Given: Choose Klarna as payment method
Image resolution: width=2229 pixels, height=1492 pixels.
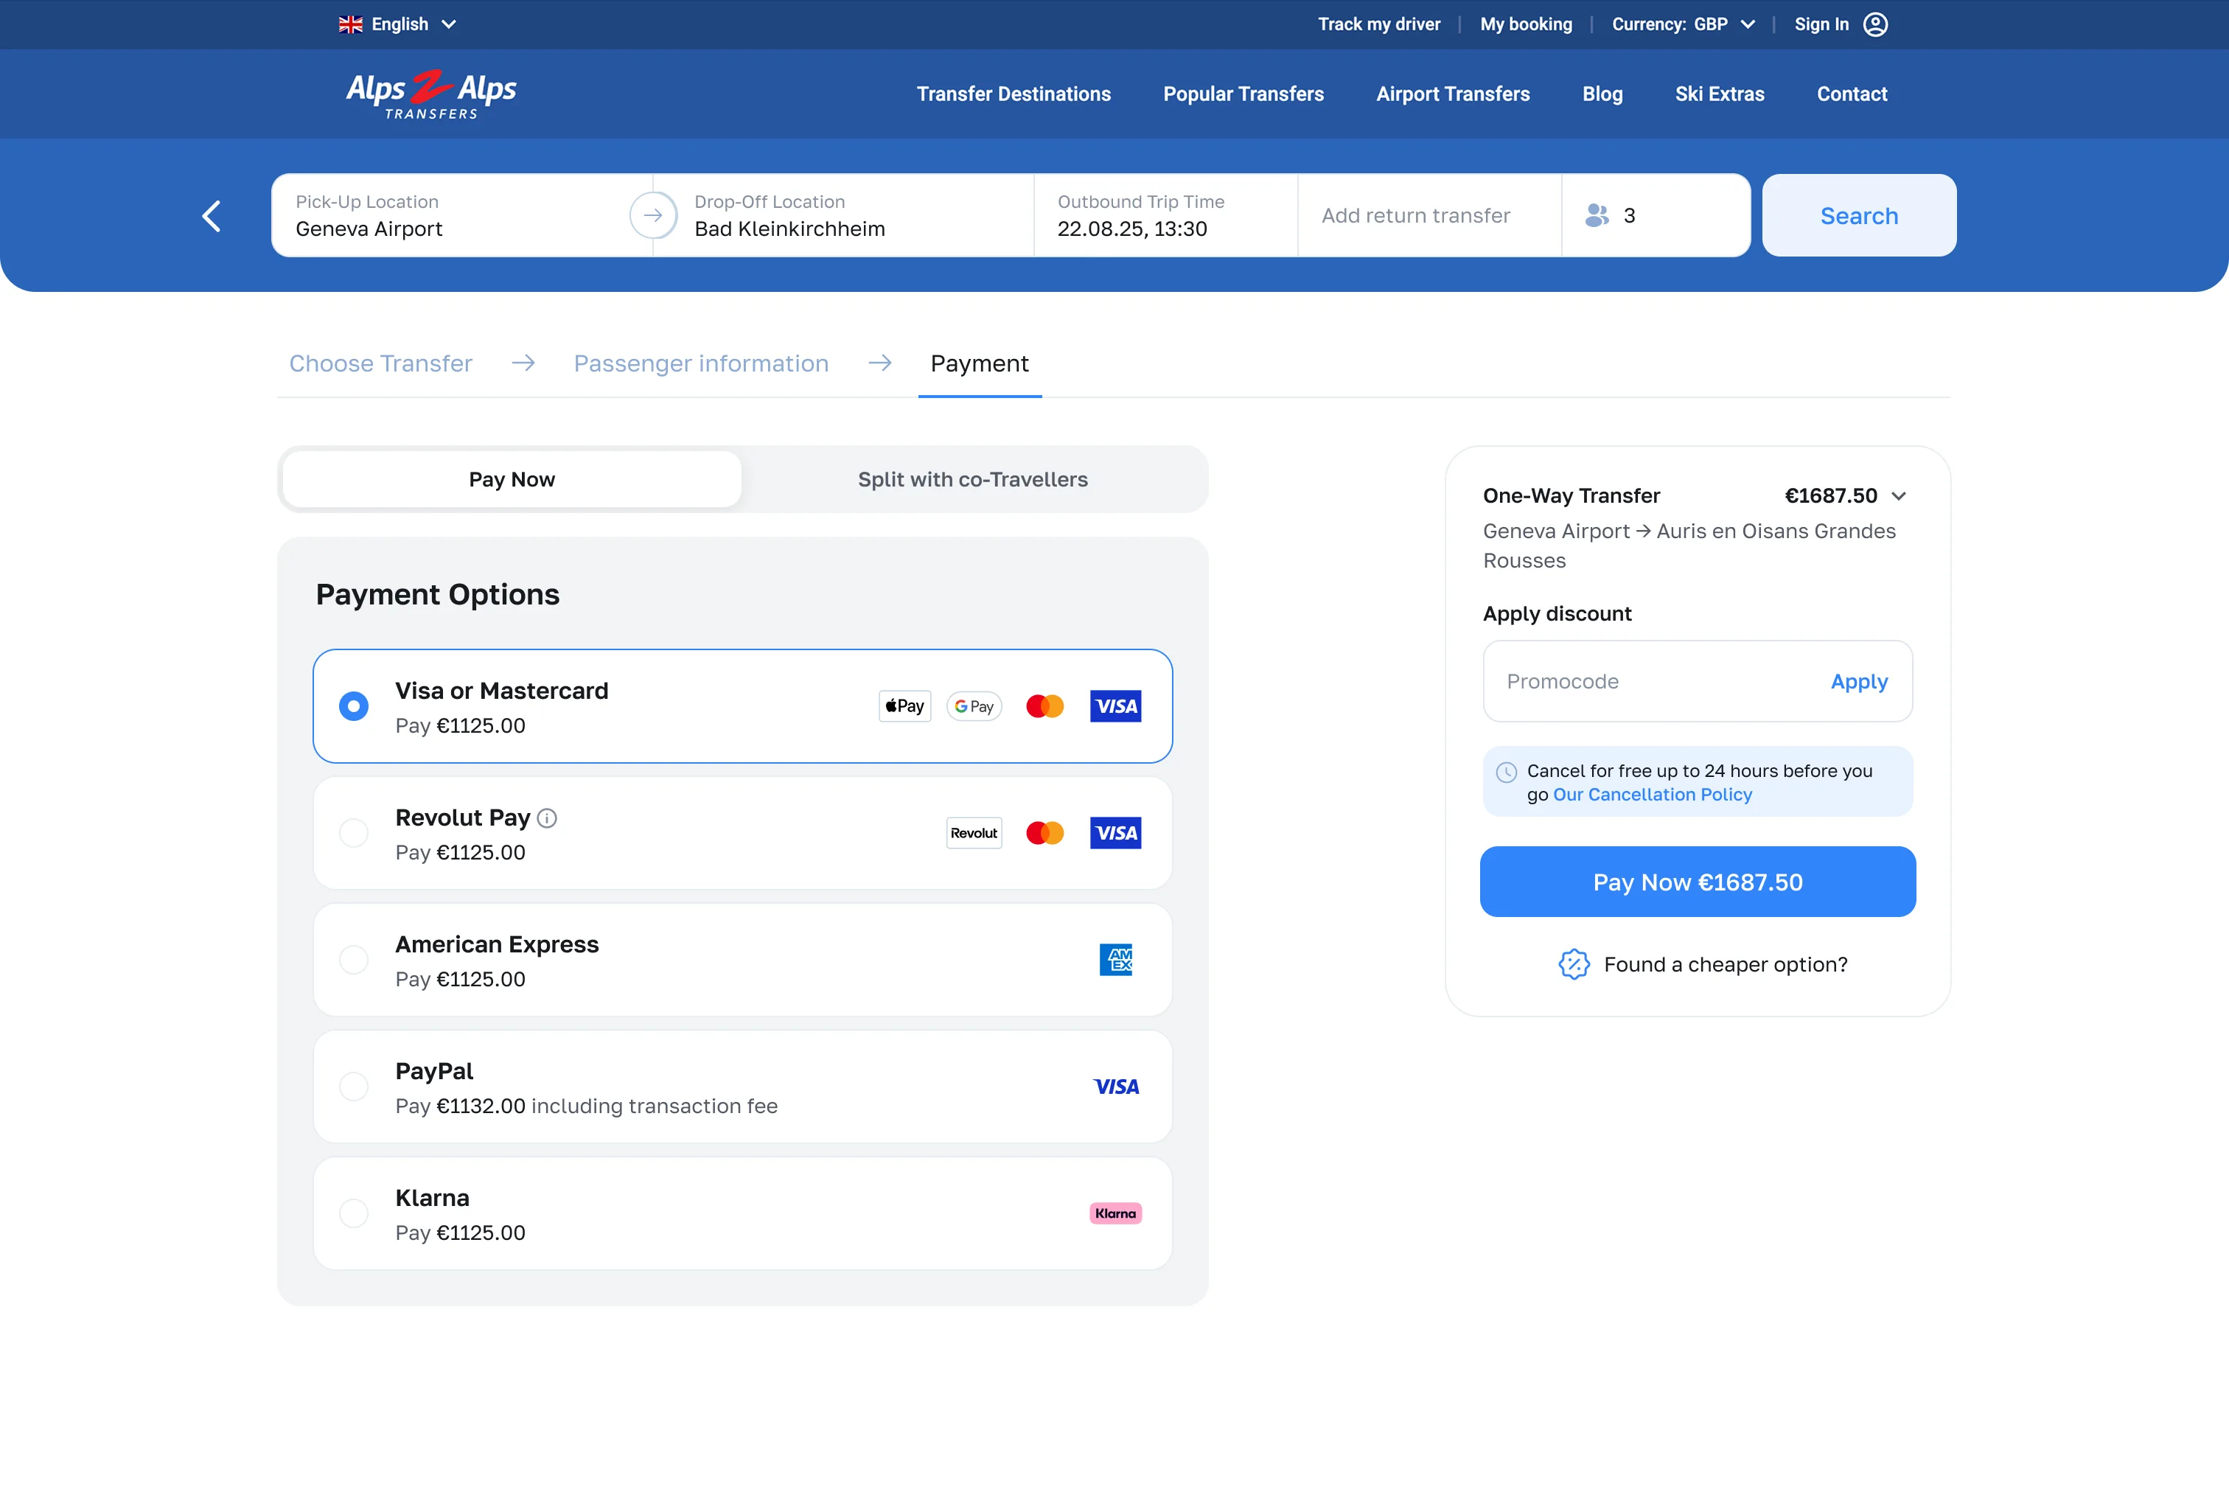Looking at the screenshot, I should point(353,1213).
